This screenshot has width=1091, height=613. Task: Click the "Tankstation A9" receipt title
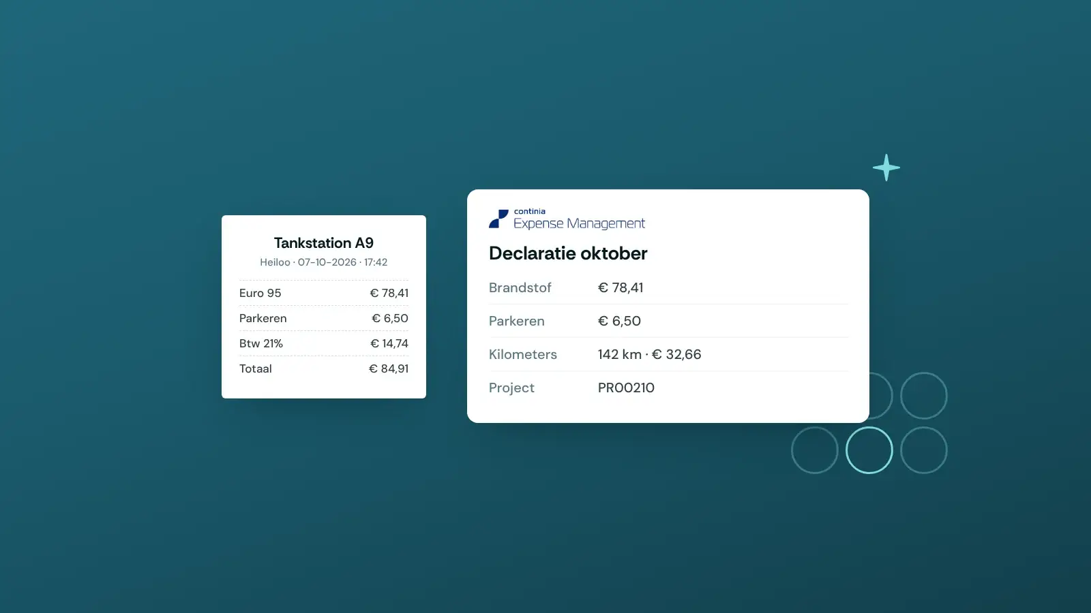[324, 243]
